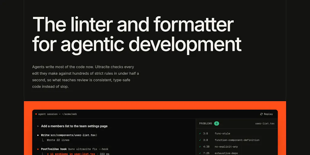Click the prompt arrow before Add a members list
310x155 pixels.
coord(38,126)
